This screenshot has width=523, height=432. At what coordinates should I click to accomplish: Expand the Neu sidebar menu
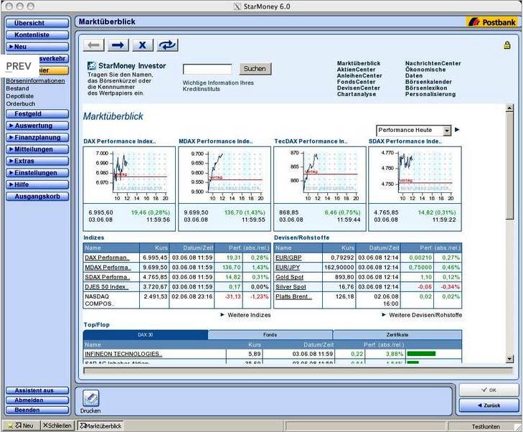(37, 47)
